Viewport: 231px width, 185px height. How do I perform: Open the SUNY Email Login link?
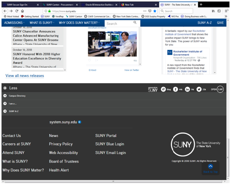click(x=111, y=153)
